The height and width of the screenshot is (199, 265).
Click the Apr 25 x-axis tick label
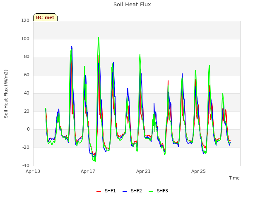pyautogui.click(x=198, y=171)
